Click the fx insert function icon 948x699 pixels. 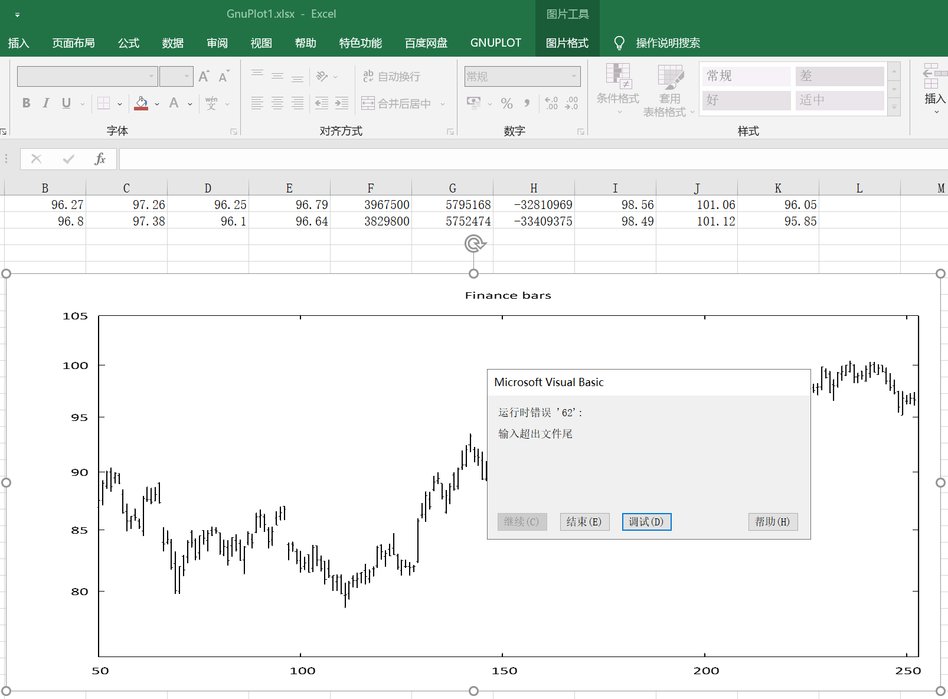pos(100,159)
